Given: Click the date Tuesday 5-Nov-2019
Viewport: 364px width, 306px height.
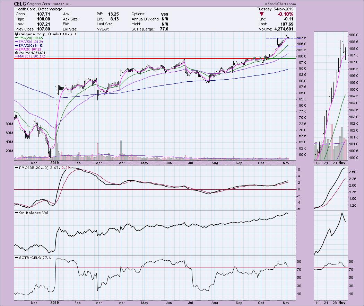Looking at the screenshot, I should click(275, 9).
